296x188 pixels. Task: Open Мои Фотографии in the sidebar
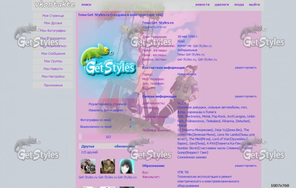pos(53,31)
